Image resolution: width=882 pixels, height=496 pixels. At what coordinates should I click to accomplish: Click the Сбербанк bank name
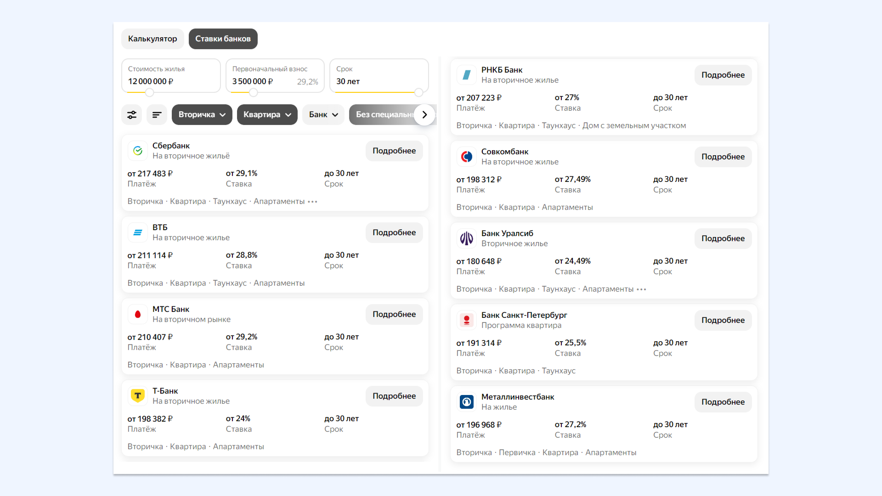click(171, 146)
